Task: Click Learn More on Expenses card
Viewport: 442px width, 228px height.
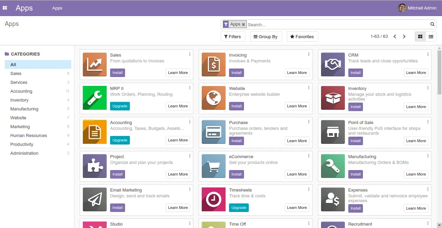Action: coord(416,208)
